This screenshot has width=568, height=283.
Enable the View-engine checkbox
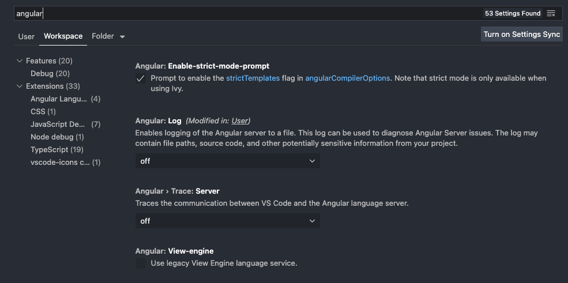point(141,263)
